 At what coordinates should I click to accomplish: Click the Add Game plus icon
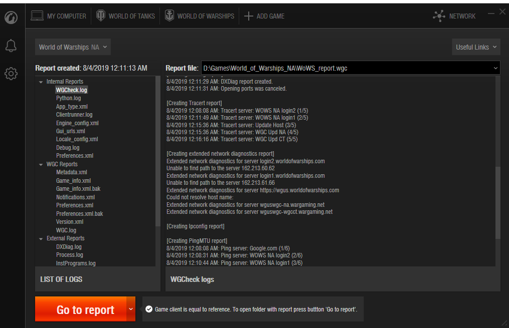[248, 16]
